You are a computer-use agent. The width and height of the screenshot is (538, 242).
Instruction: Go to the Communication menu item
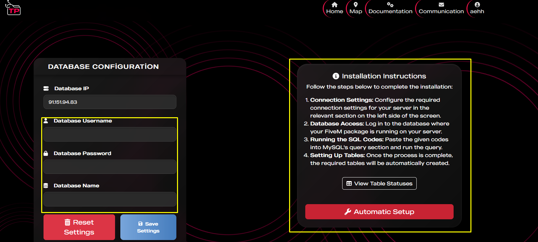(x=441, y=11)
